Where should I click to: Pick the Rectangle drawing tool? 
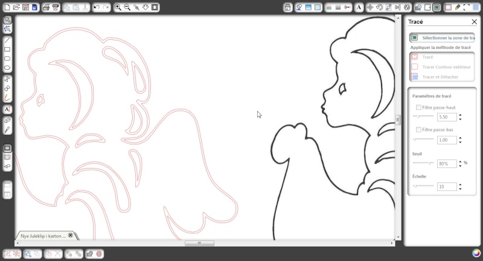tap(7, 50)
